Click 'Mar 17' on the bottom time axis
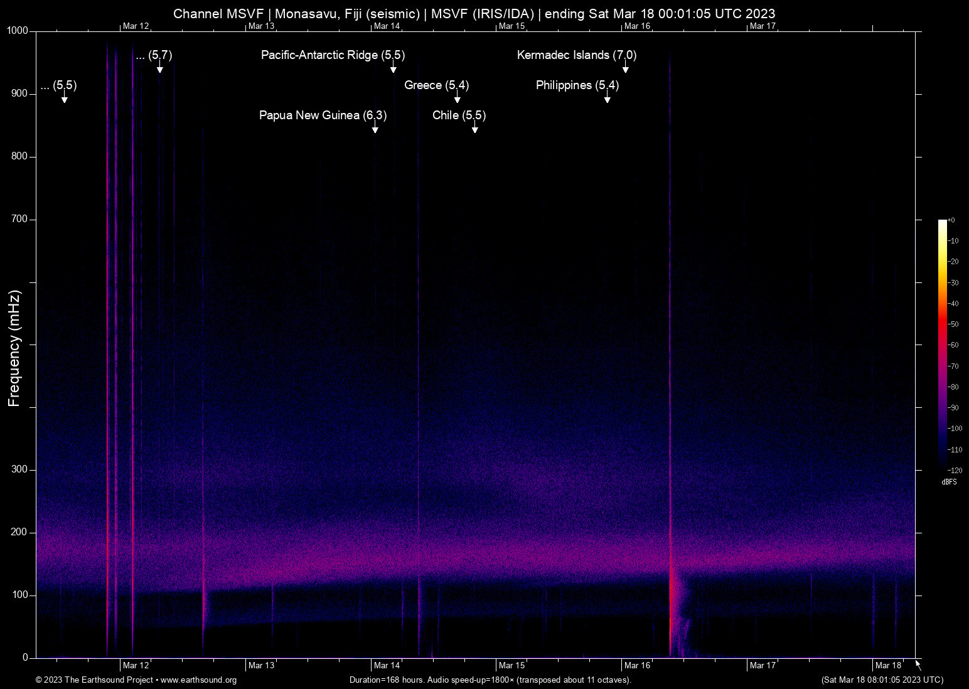This screenshot has height=689, width=969. pyautogui.click(x=763, y=666)
